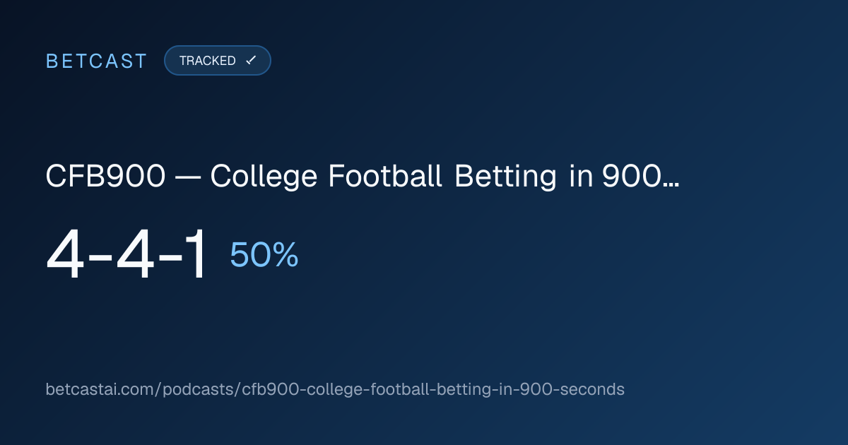
Task: Click the word TRACKED in the badge
Action: tap(208, 61)
